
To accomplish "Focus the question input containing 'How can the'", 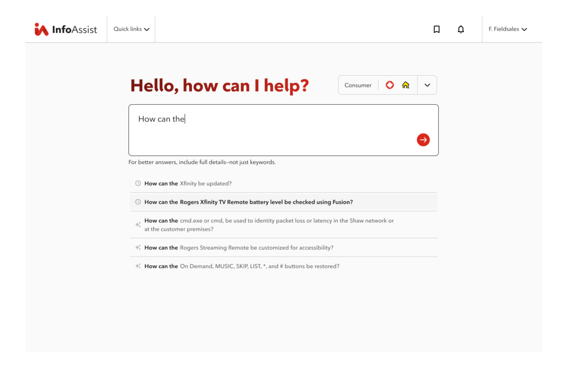I will 283,130.
